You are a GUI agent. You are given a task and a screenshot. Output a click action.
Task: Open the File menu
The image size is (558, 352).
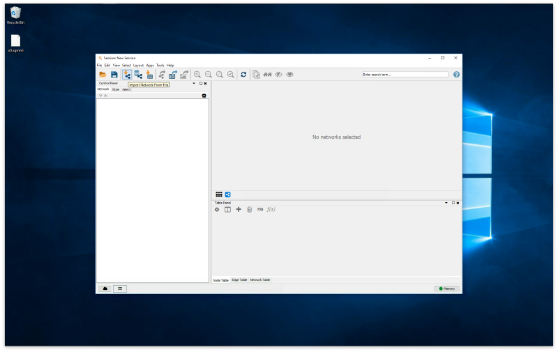(x=99, y=66)
